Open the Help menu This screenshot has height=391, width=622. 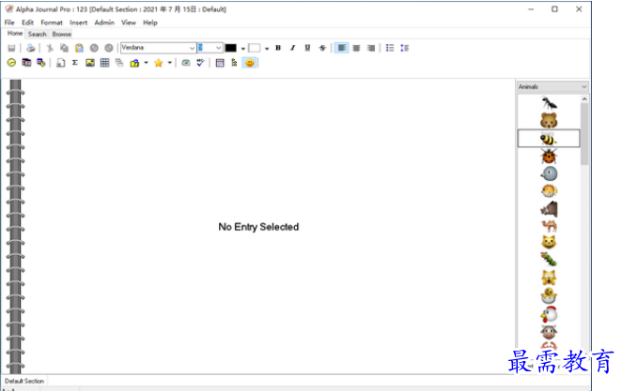[150, 23]
